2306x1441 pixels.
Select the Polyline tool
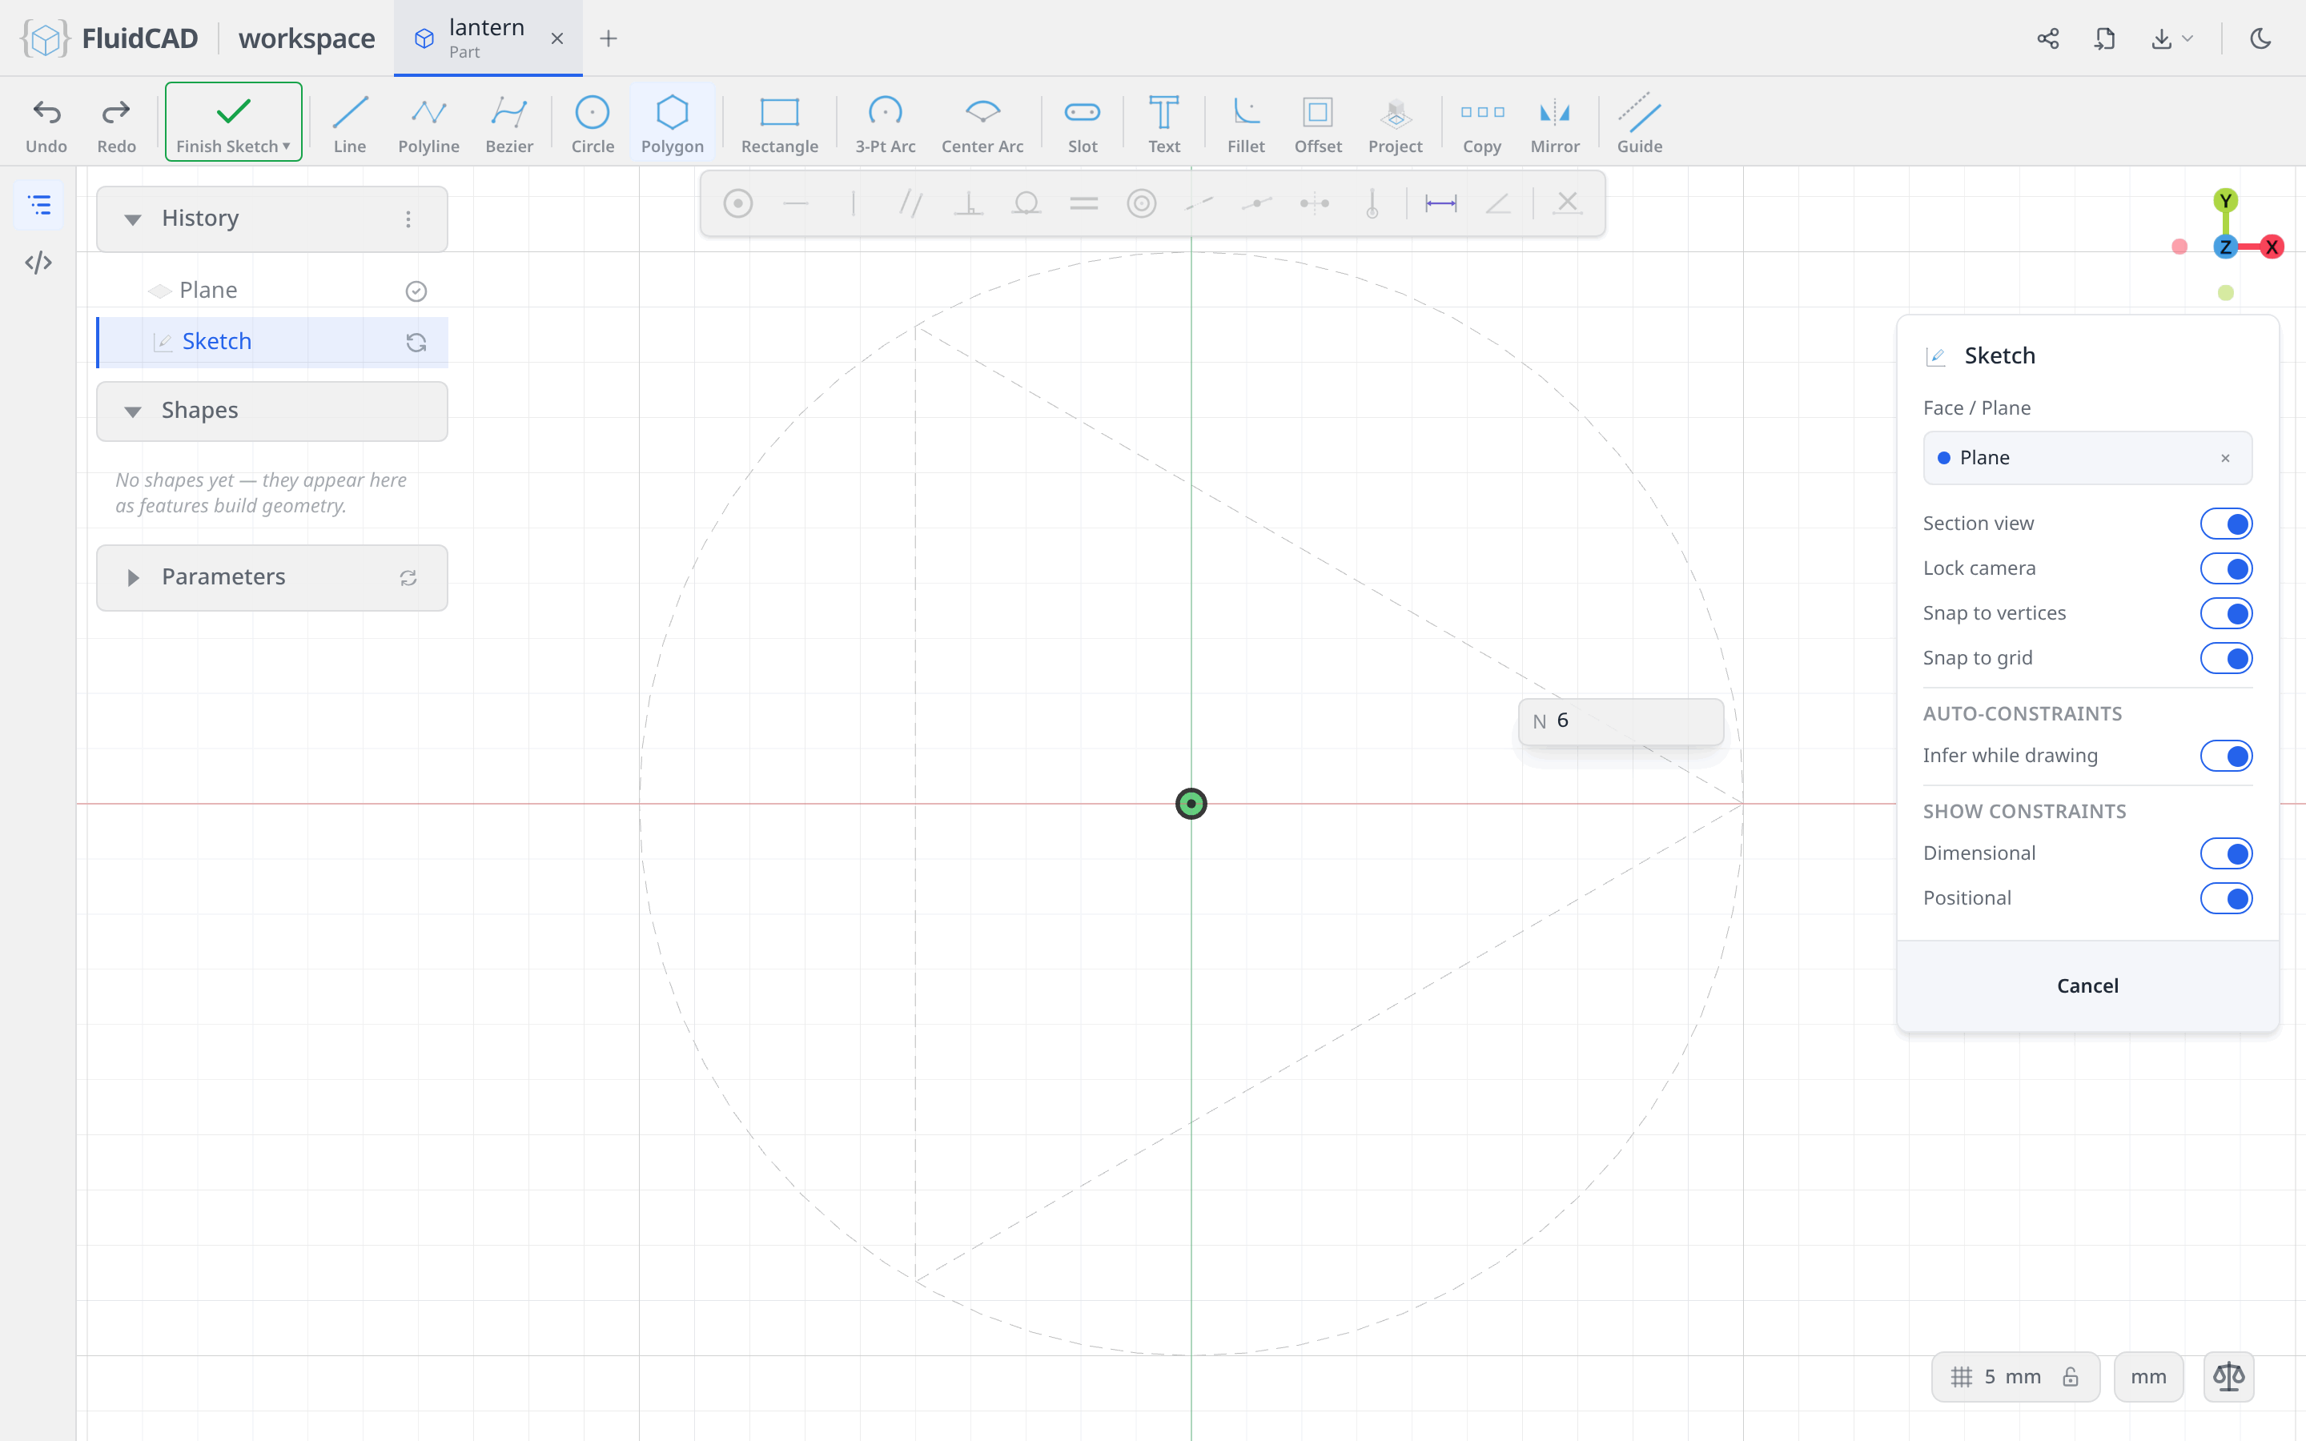[429, 124]
